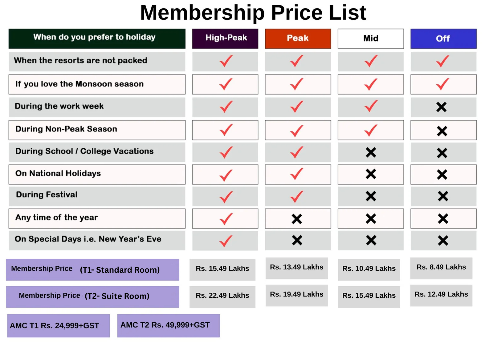Click the Membership Price T2- Suite Room label
The width and height of the screenshot is (493, 342).
(x=93, y=297)
